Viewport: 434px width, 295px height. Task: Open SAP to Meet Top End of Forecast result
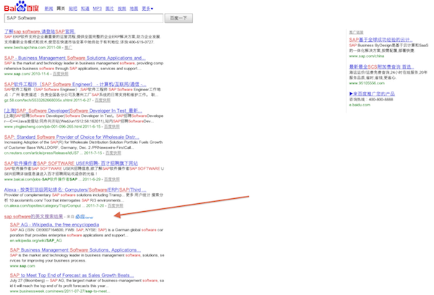pos(72,275)
